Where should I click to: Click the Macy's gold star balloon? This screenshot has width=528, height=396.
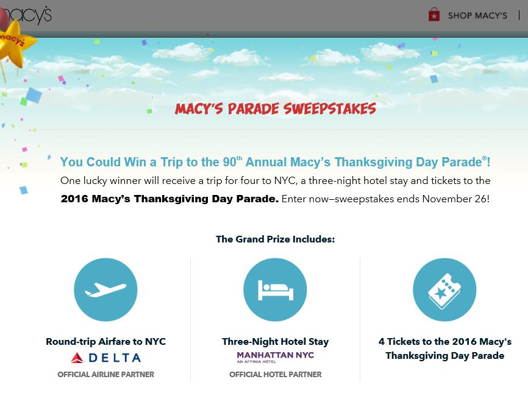click(x=14, y=43)
